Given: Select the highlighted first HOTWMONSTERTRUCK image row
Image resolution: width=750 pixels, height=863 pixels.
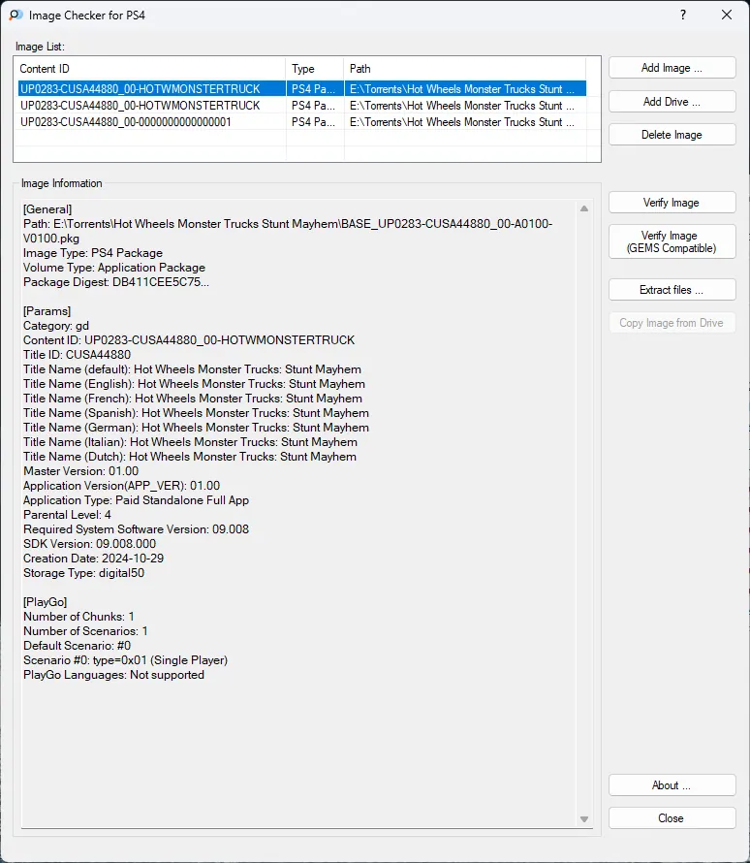Looking at the screenshot, I should click(302, 88).
